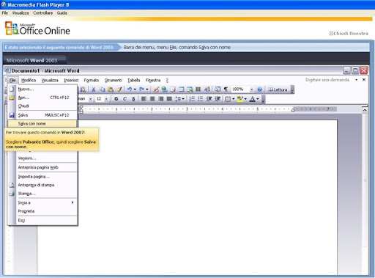Click the Drawing toolbar icon
This screenshot has height=278, width=375.
[207, 89]
